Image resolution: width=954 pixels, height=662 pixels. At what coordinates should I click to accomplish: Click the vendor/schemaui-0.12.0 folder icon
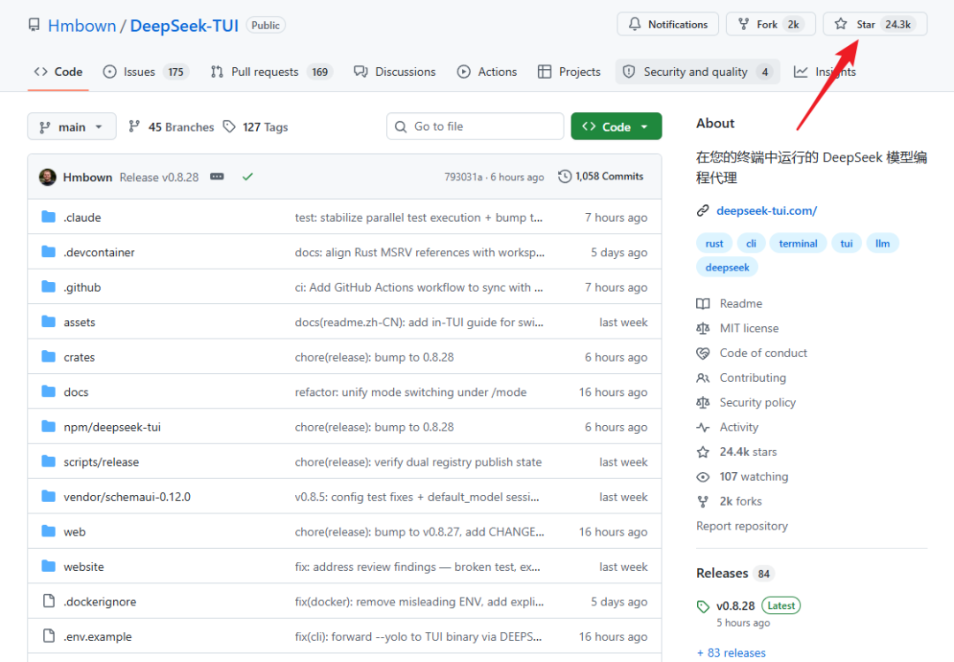pyautogui.click(x=49, y=497)
